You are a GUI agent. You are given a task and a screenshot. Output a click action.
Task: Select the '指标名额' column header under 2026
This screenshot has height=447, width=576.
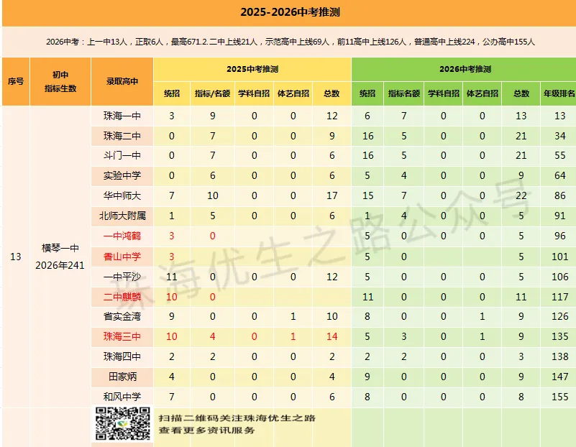point(403,93)
